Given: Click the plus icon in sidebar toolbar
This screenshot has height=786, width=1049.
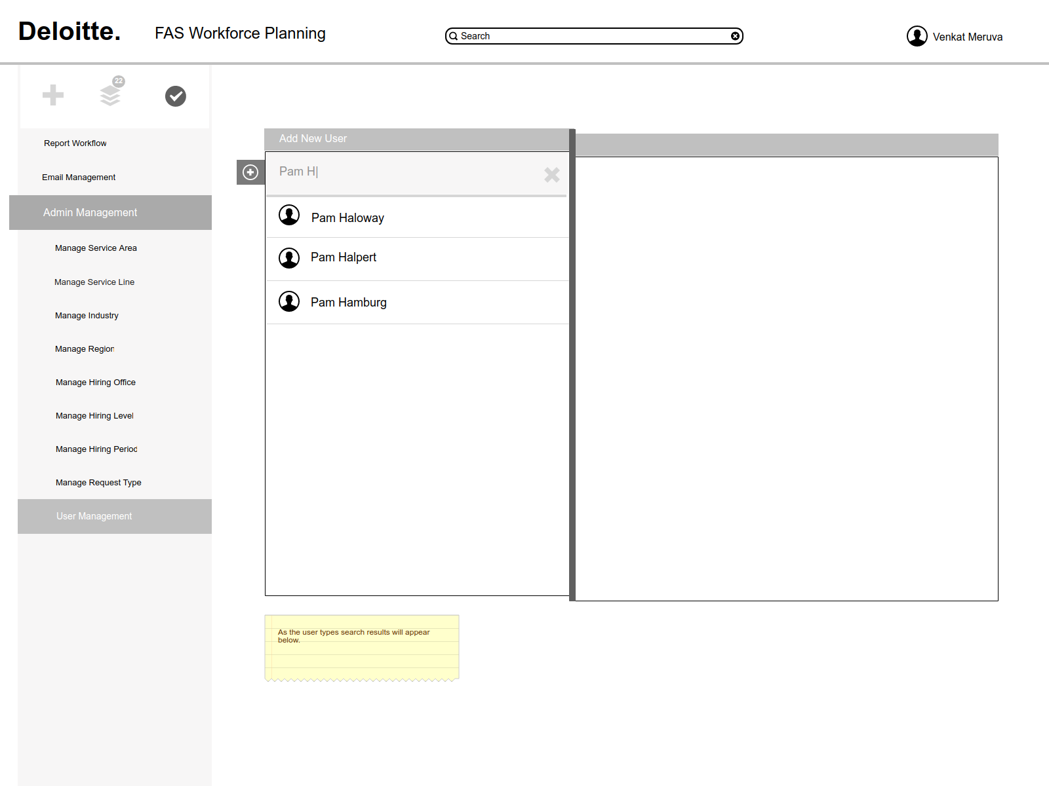Looking at the screenshot, I should (53, 95).
